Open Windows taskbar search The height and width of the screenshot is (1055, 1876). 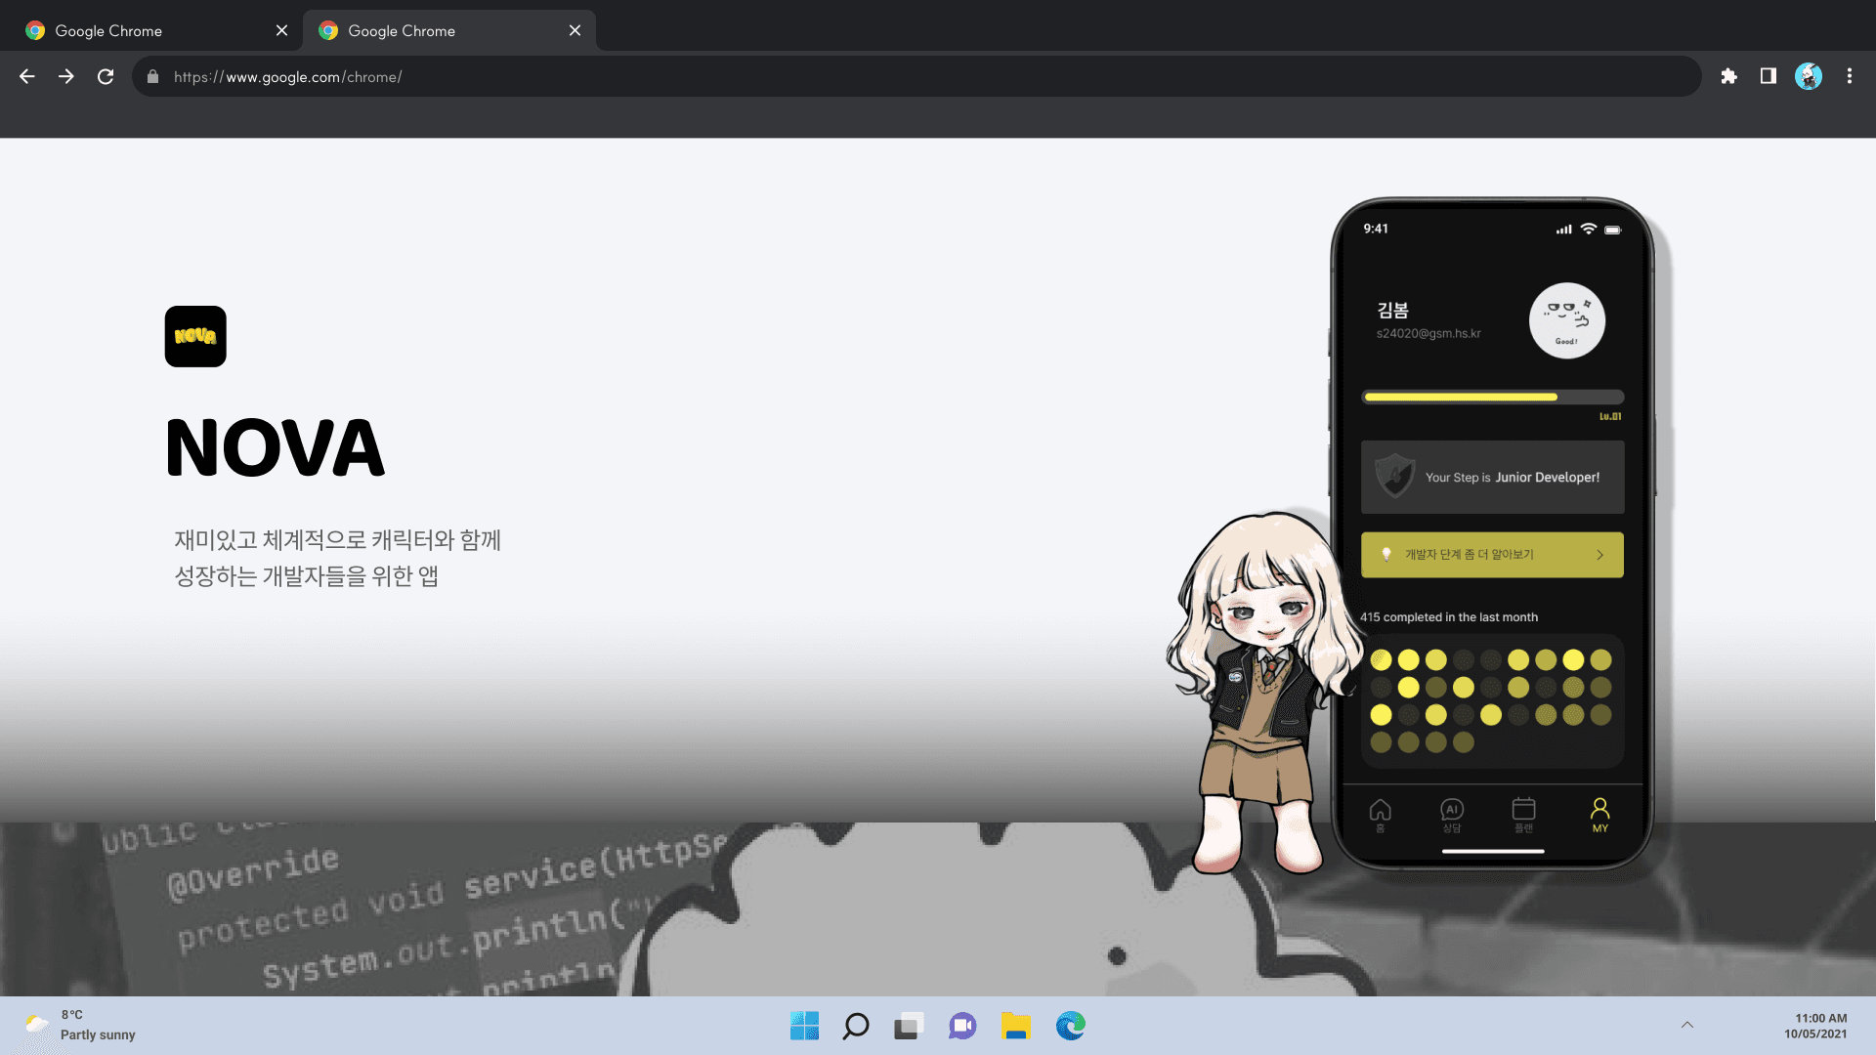click(856, 1026)
